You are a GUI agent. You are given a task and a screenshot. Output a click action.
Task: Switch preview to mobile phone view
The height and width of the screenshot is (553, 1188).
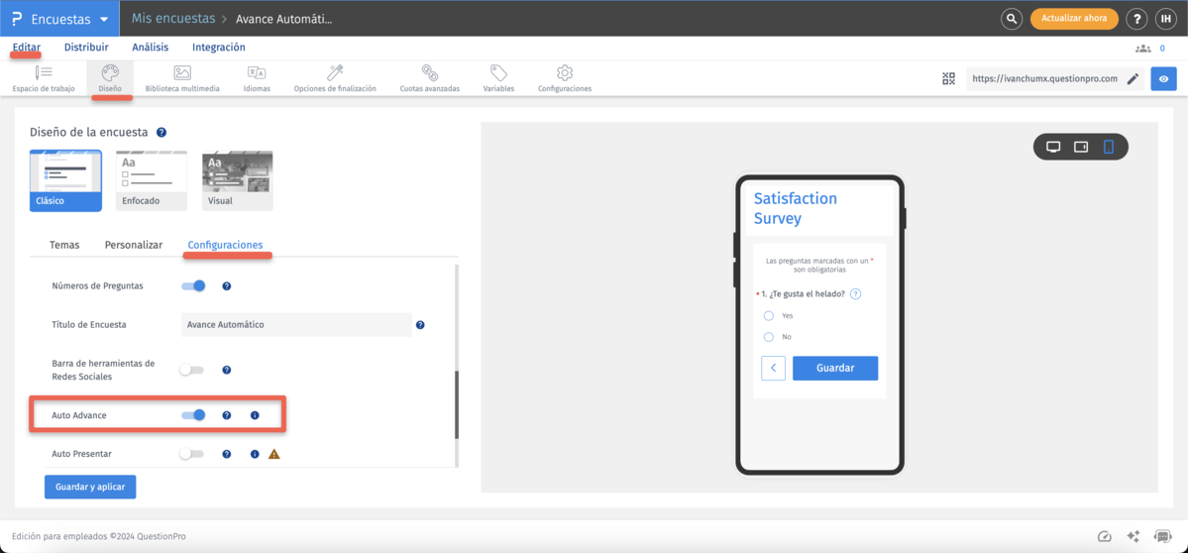point(1109,147)
